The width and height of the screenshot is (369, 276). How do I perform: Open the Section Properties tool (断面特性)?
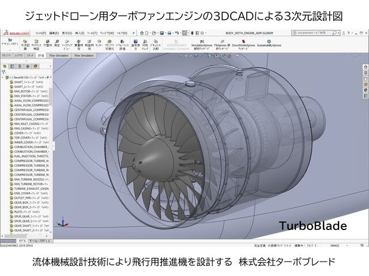[x=88, y=44]
